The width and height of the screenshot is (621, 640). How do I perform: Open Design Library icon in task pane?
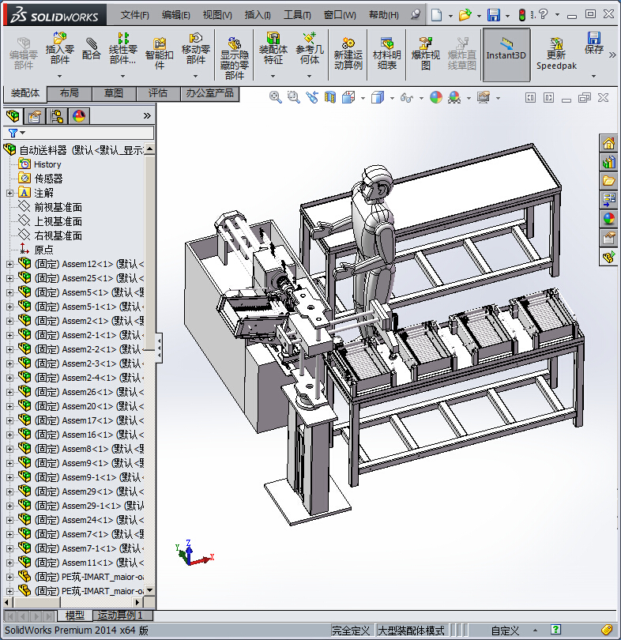[x=608, y=162]
